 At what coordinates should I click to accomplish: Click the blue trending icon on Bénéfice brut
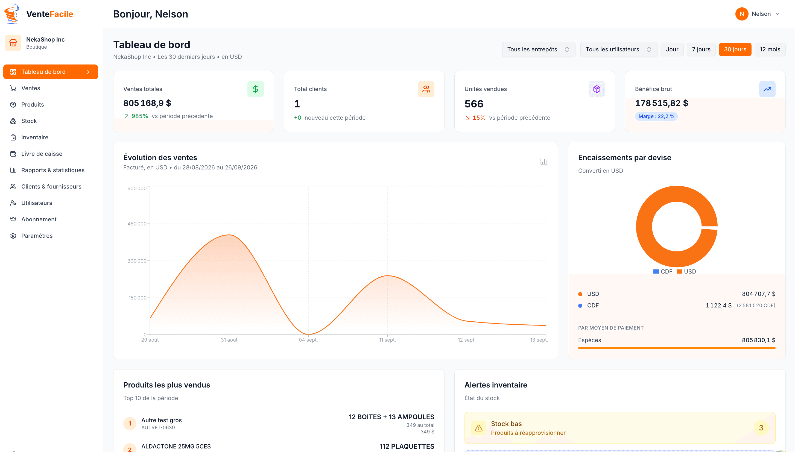tap(767, 89)
